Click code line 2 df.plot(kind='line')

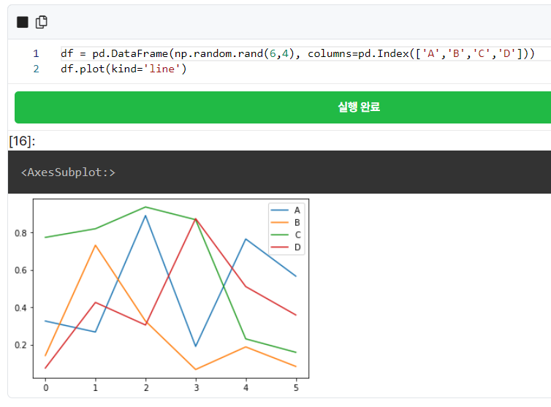pyautogui.click(x=123, y=69)
